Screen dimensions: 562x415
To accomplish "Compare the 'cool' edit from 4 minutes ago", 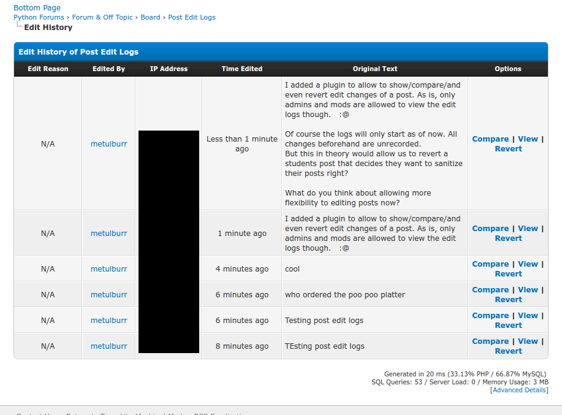I will click(490, 264).
